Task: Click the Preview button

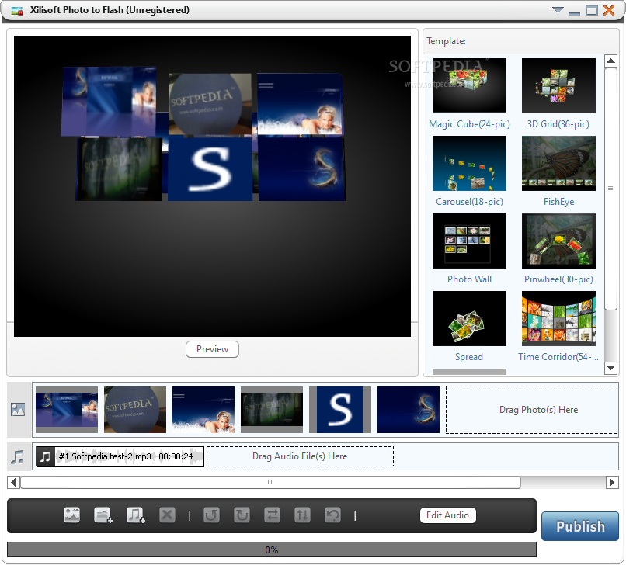Action: [x=212, y=349]
